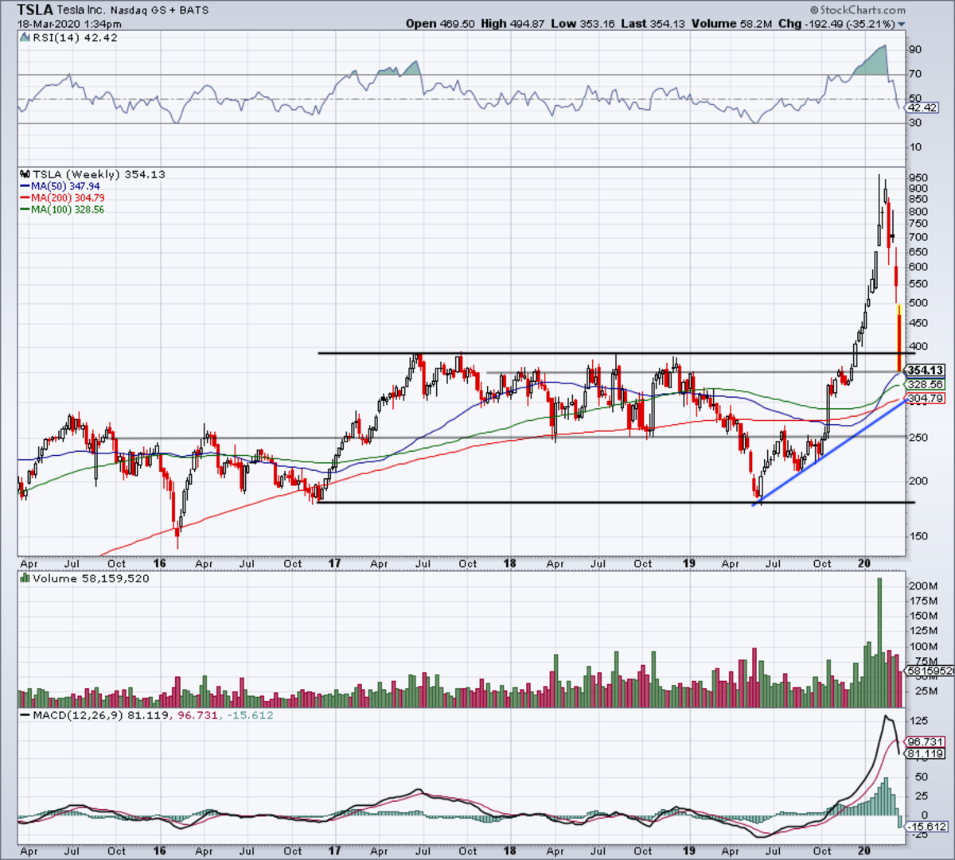Click the tallest green volume bar
Screen dimensions: 955x860
(879, 643)
